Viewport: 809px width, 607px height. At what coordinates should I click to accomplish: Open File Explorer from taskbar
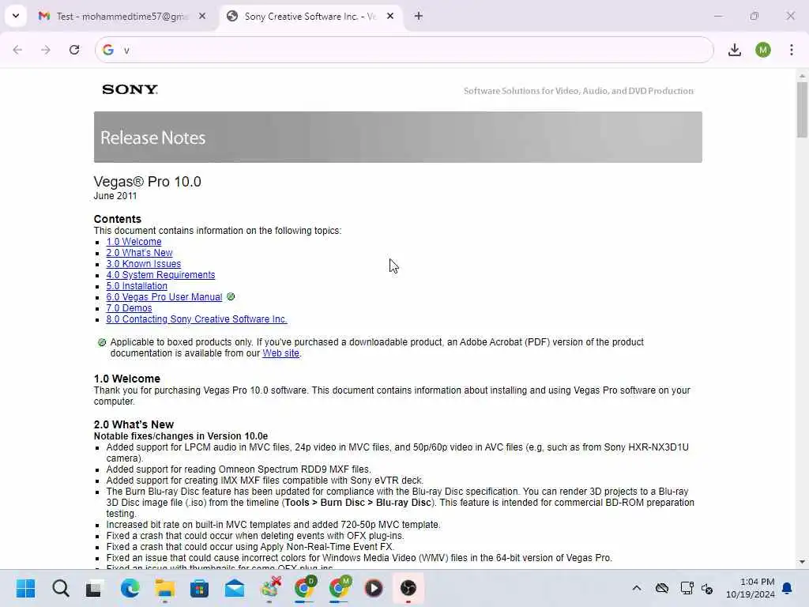(164, 588)
